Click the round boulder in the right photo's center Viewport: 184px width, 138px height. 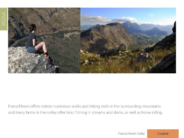pos(123,47)
